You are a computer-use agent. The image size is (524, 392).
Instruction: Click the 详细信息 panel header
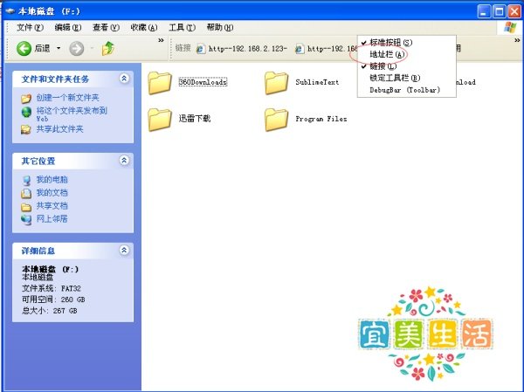tap(72, 251)
